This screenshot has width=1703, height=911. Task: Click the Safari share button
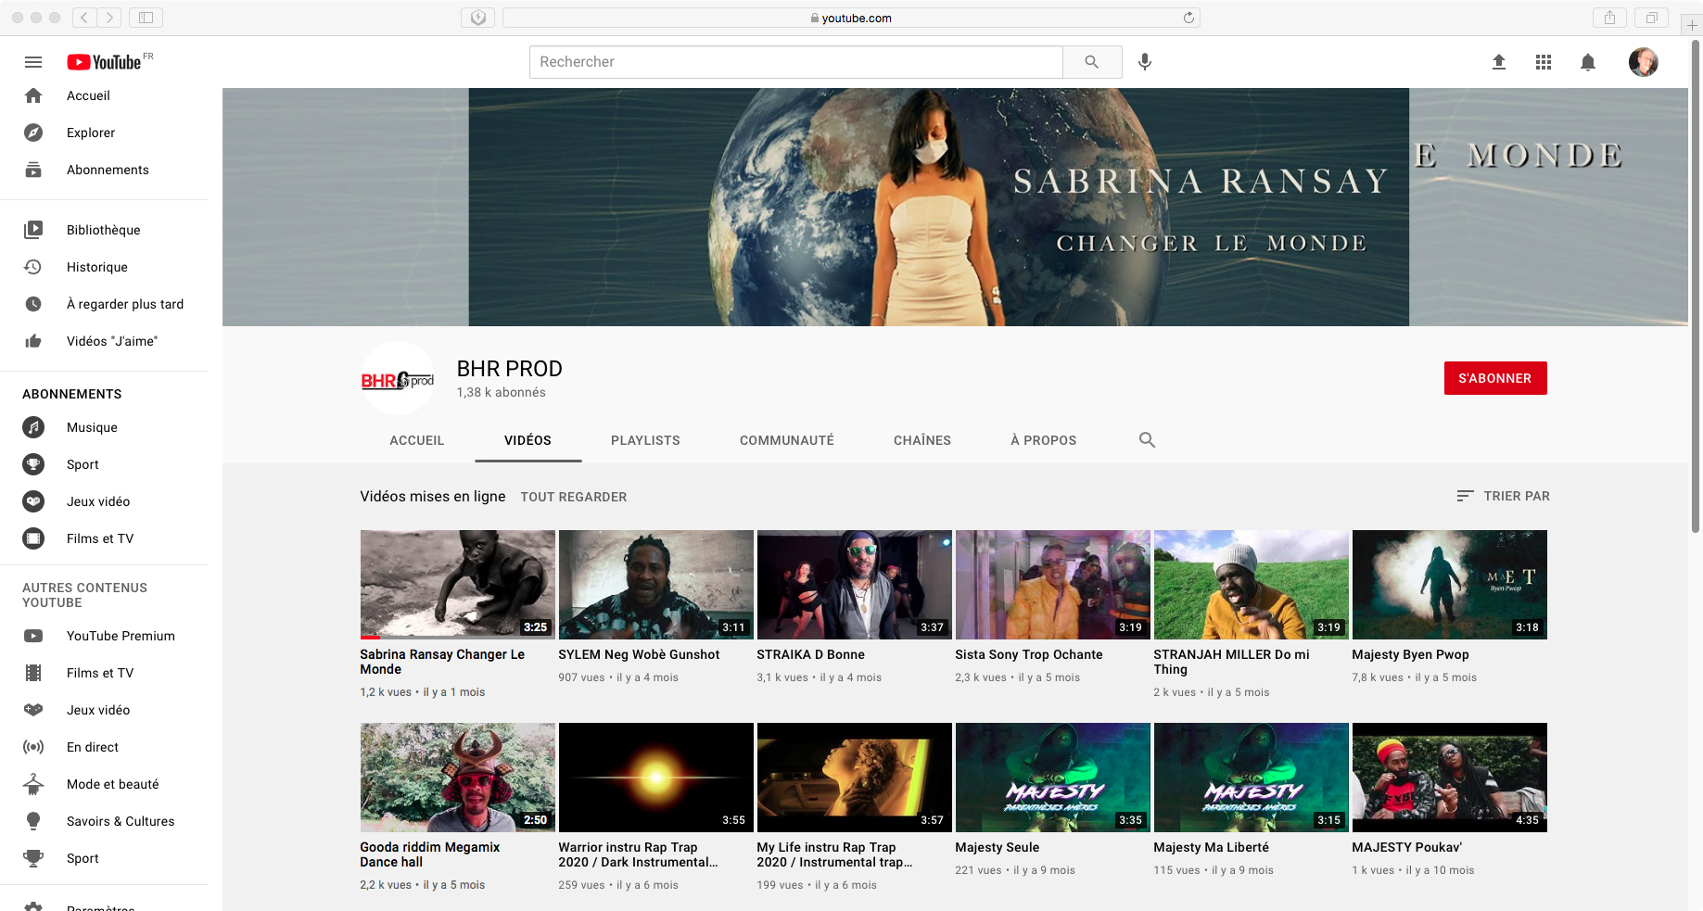coord(1610,18)
